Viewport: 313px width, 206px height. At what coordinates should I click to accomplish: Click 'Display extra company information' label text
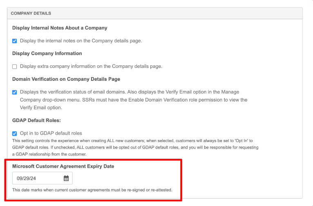91,66
